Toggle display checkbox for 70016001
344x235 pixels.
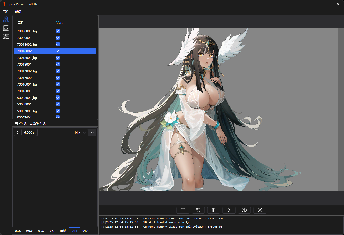[58, 91]
